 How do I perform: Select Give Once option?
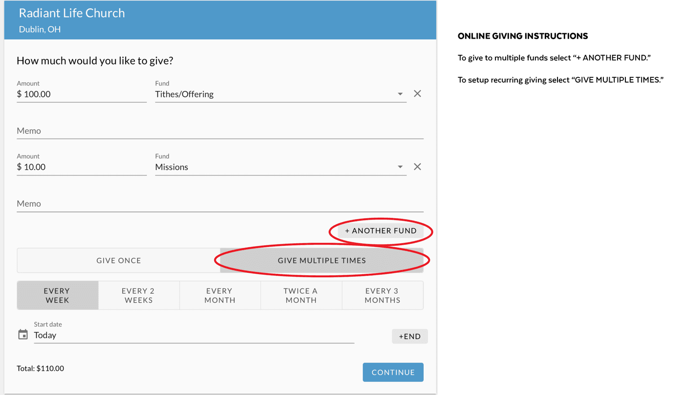click(x=119, y=261)
